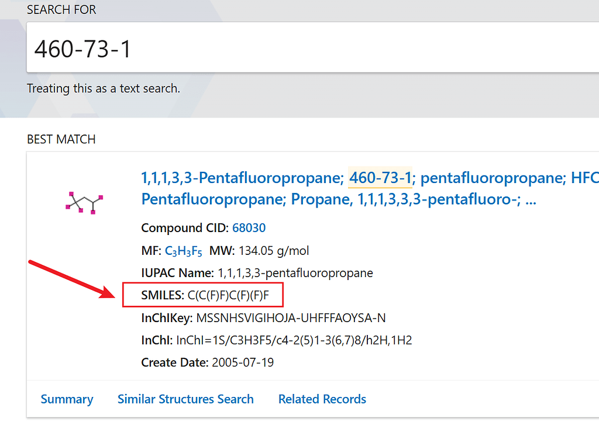Image resolution: width=599 pixels, height=425 pixels.
Task: Click the InChI string value
Action: tap(294, 340)
